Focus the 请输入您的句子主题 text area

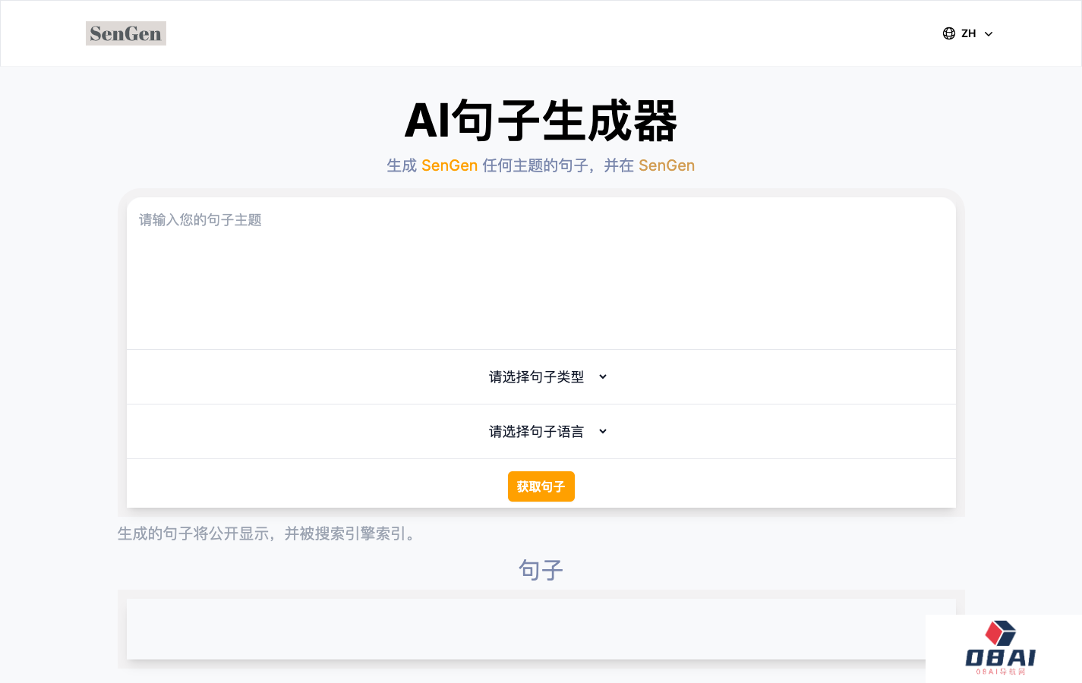click(x=541, y=273)
